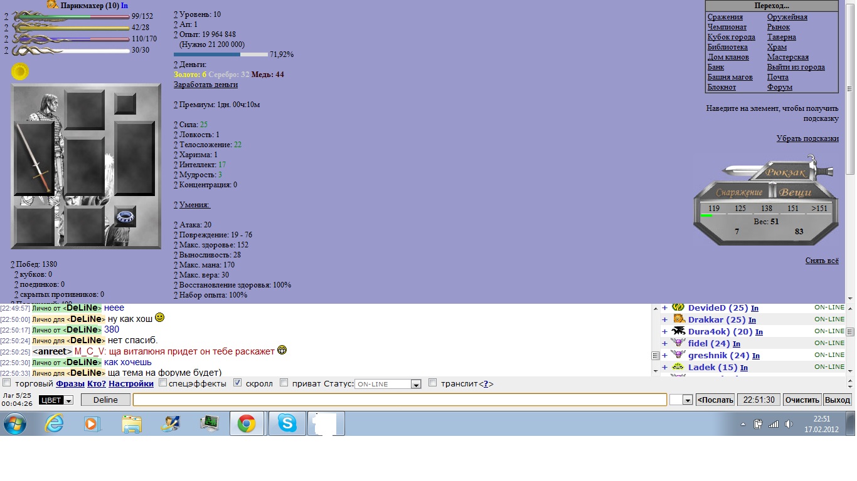Click the lion clan icon beside Парикмахер

point(53,5)
